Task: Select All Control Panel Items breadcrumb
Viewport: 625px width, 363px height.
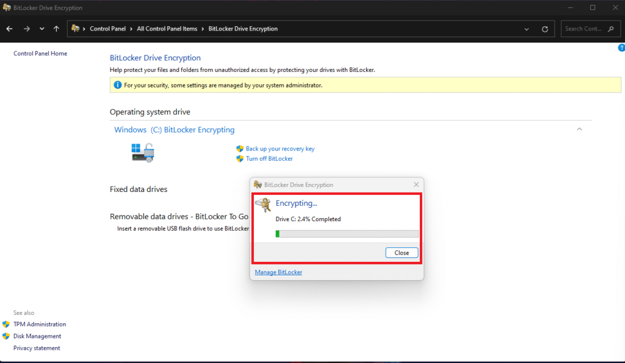Action: [168, 29]
